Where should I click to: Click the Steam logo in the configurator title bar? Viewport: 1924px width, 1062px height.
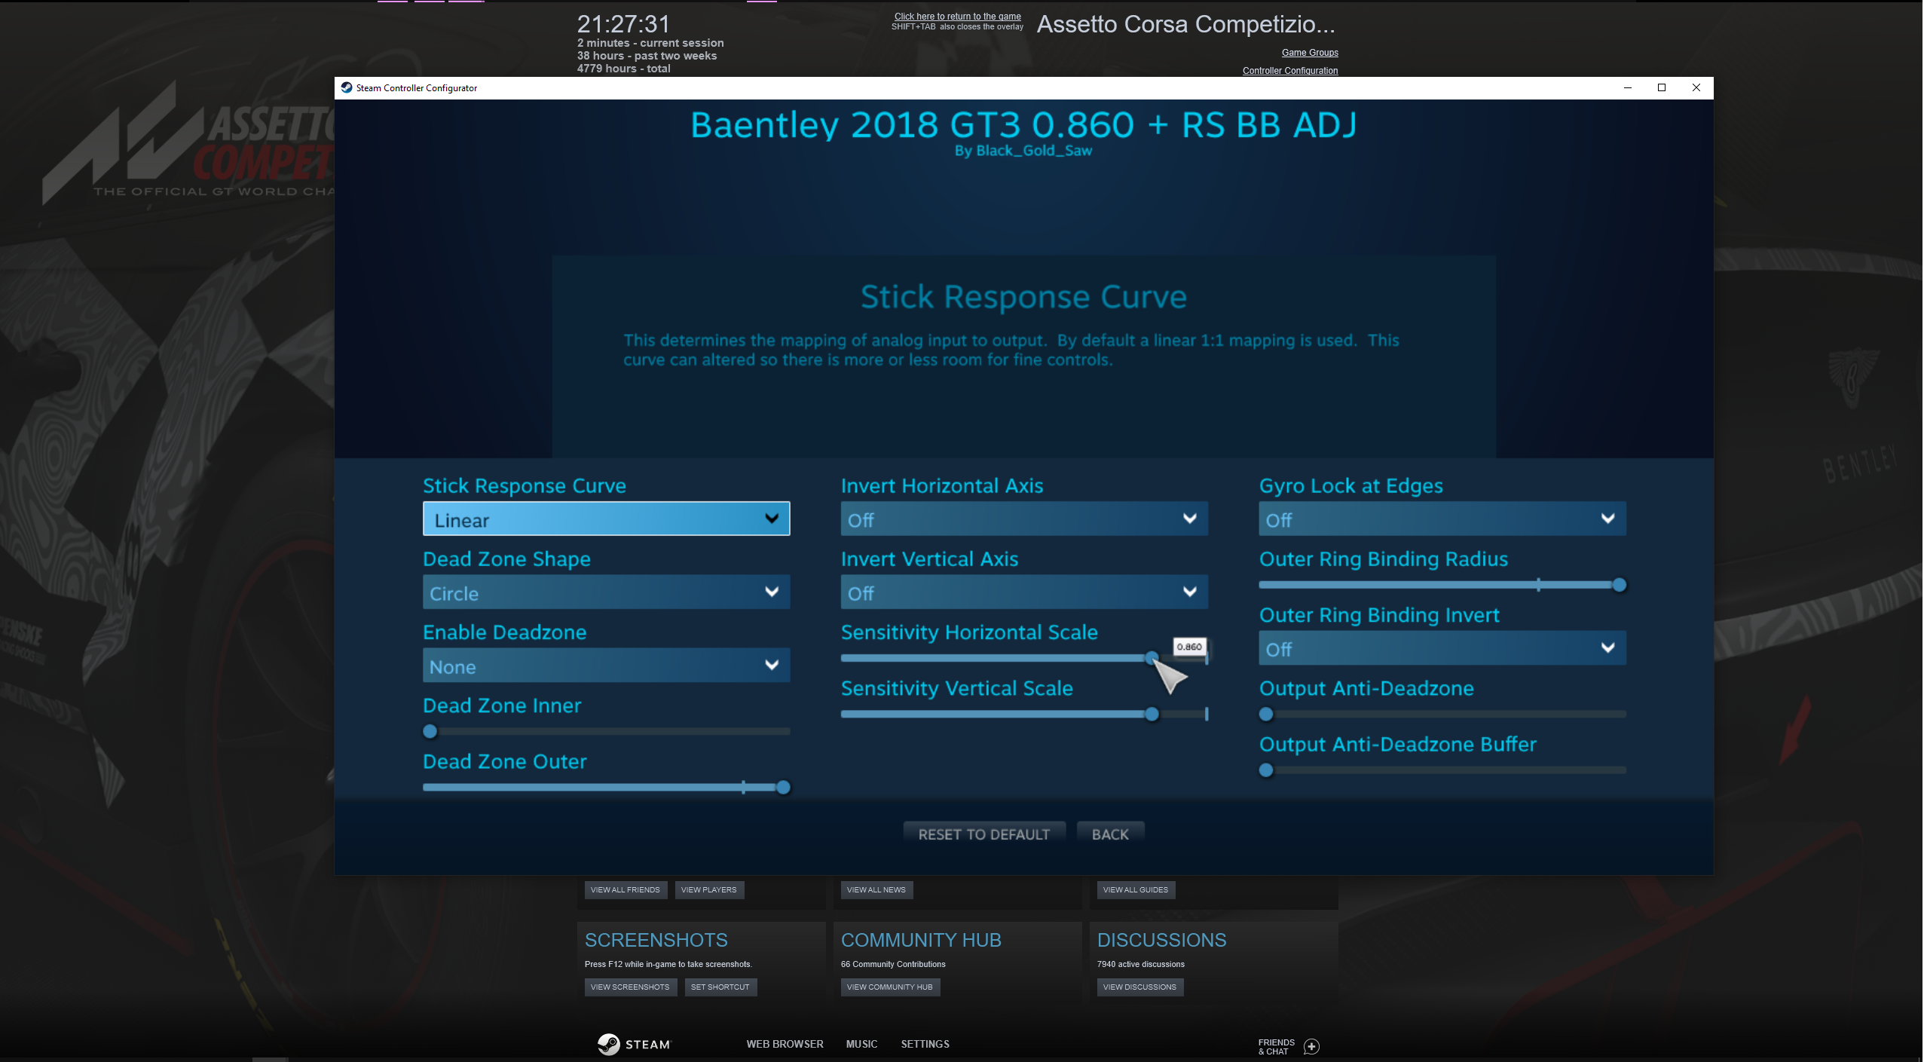(347, 87)
